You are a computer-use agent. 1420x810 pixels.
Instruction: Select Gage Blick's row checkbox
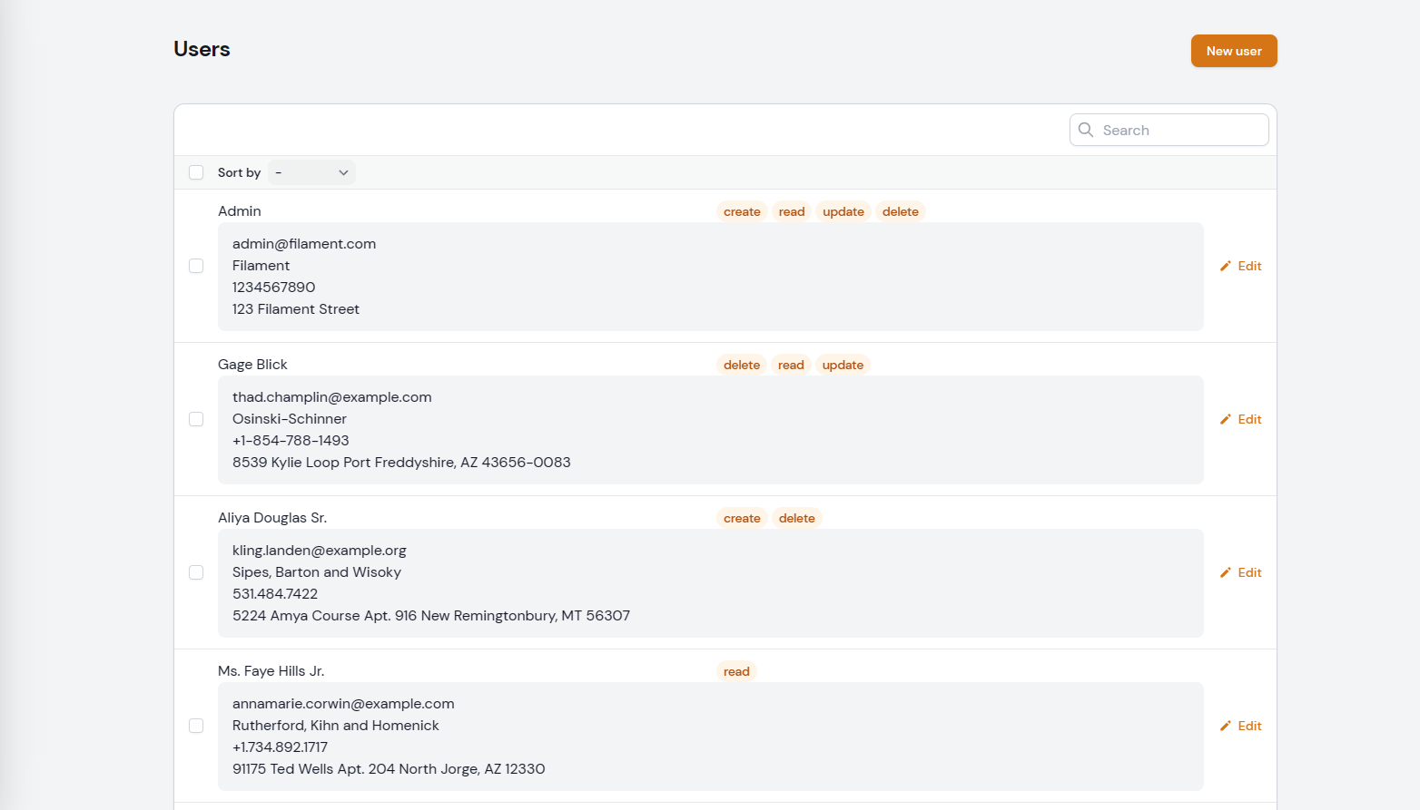pos(196,419)
